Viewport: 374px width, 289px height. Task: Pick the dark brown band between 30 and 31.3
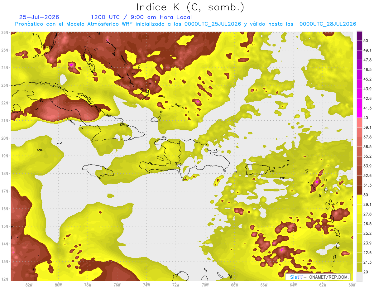(359, 190)
